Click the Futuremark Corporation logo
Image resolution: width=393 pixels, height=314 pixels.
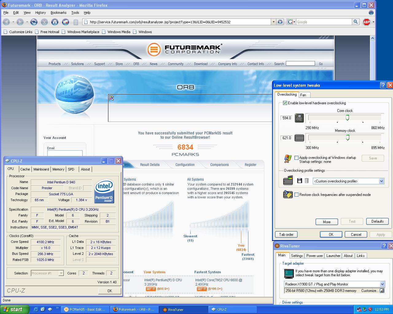coord(185,49)
